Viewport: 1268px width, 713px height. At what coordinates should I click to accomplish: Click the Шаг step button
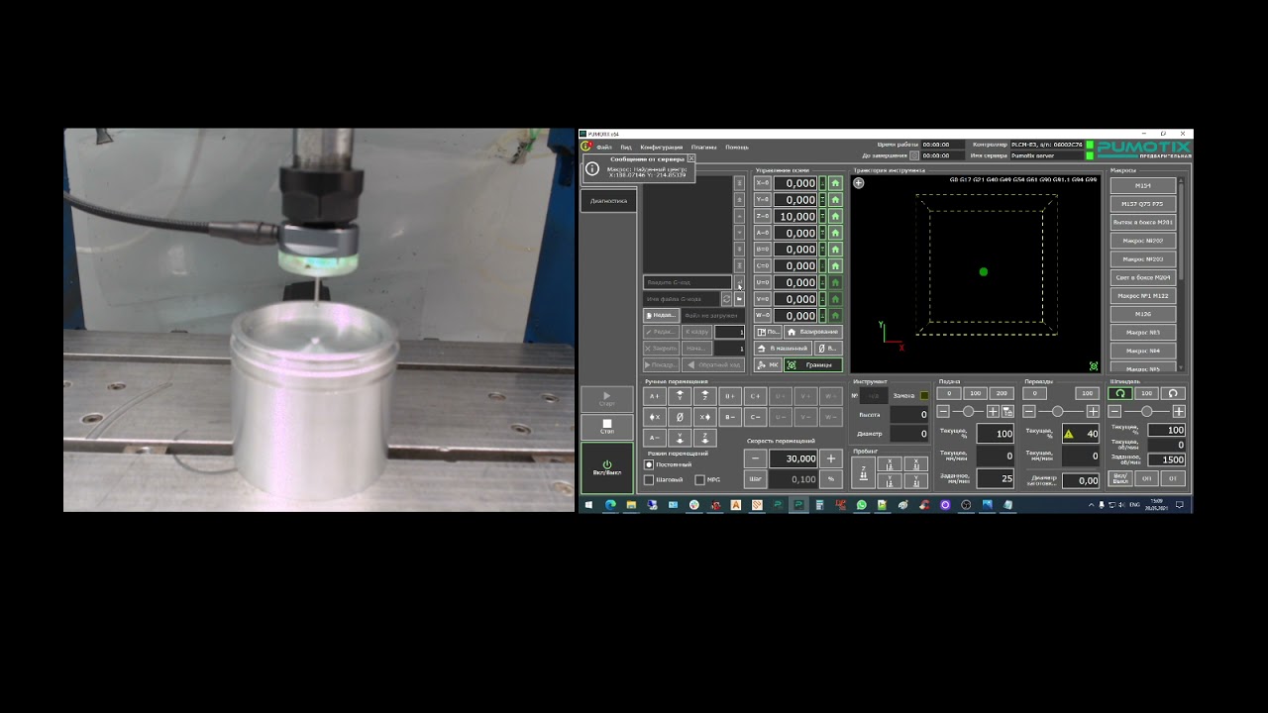click(x=756, y=479)
